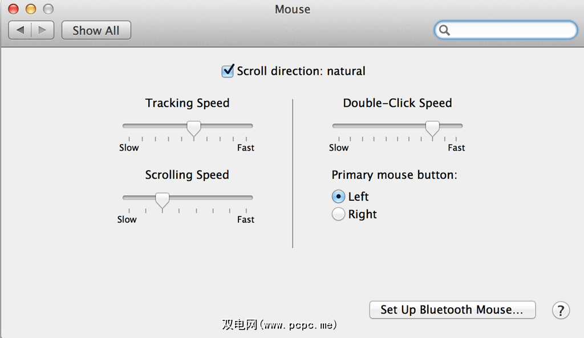Click Set Up Bluetooth Mouse button
The height and width of the screenshot is (338, 584).
coord(452,310)
